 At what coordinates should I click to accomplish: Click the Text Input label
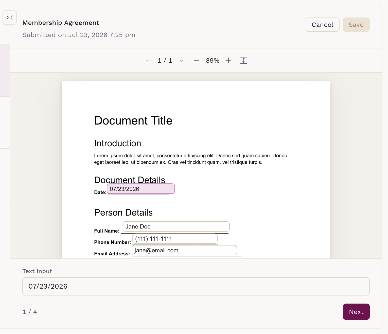coord(37,271)
